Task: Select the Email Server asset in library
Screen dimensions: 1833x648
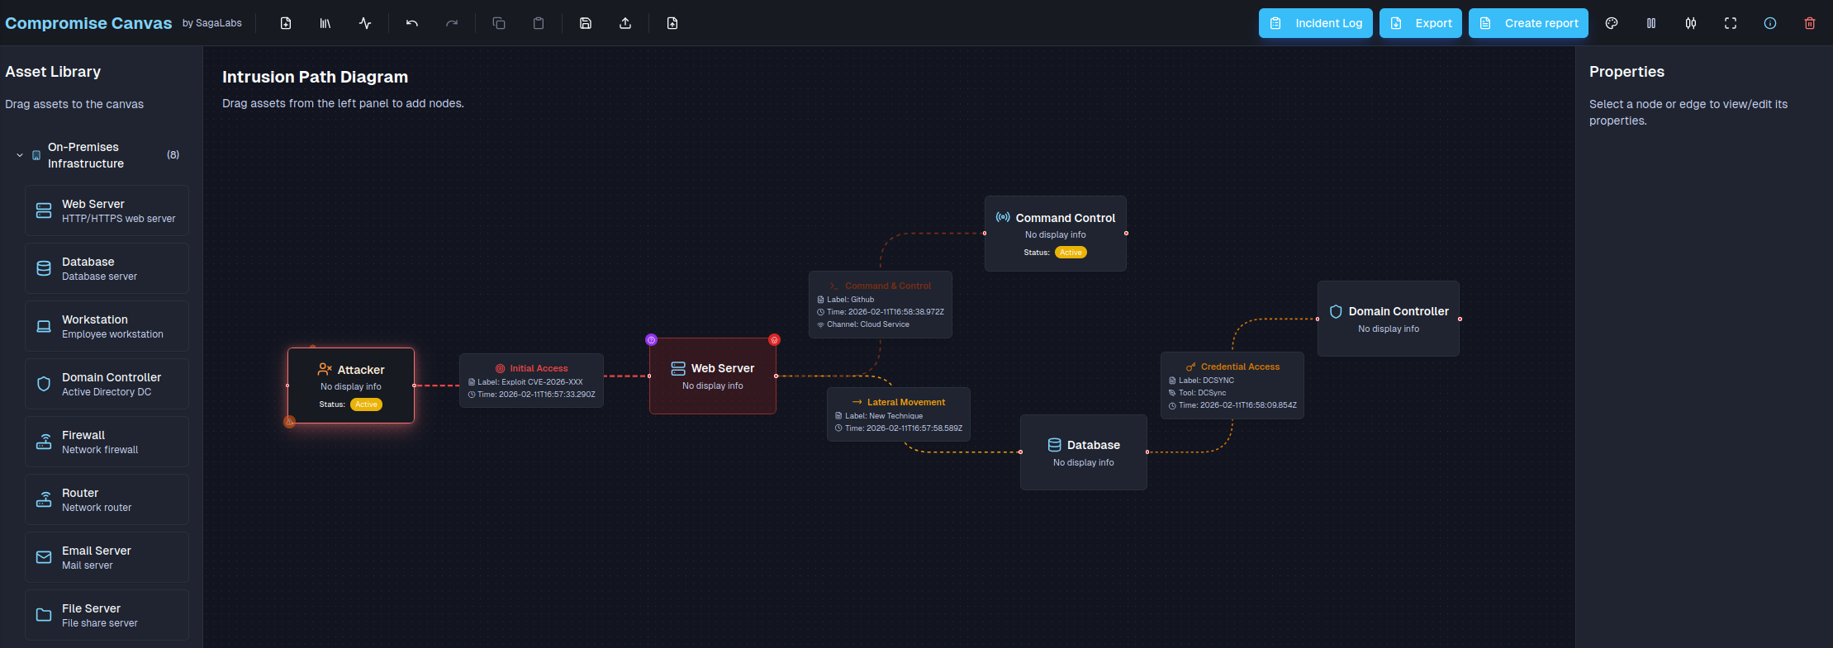Action: click(x=107, y=557)
